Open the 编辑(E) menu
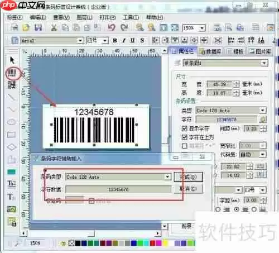This screenshot has width=279, height=253. coord(38,17)
